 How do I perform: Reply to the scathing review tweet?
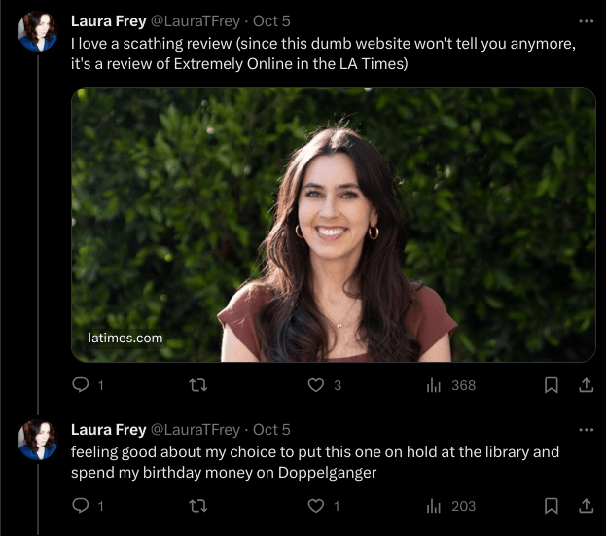(x=82, y=385)
